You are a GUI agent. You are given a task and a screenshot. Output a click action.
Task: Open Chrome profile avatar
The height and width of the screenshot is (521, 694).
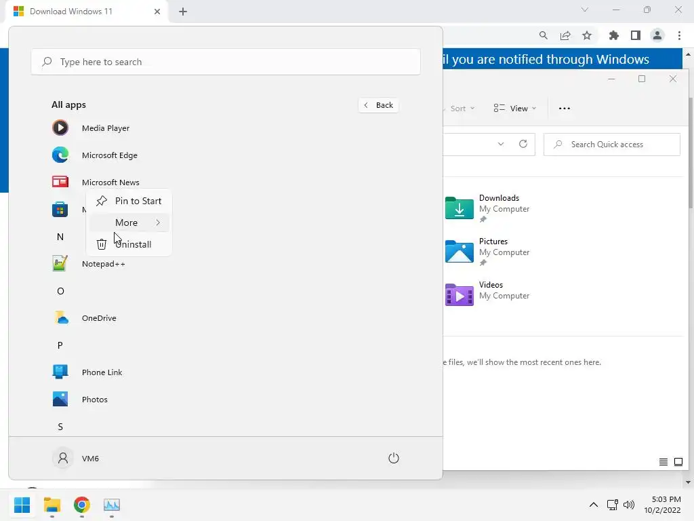[657, 35]
